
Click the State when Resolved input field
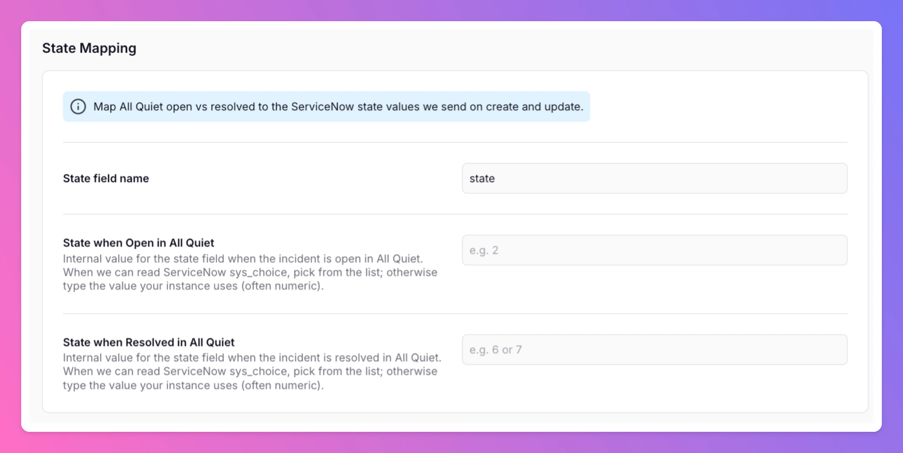(654, 350)
